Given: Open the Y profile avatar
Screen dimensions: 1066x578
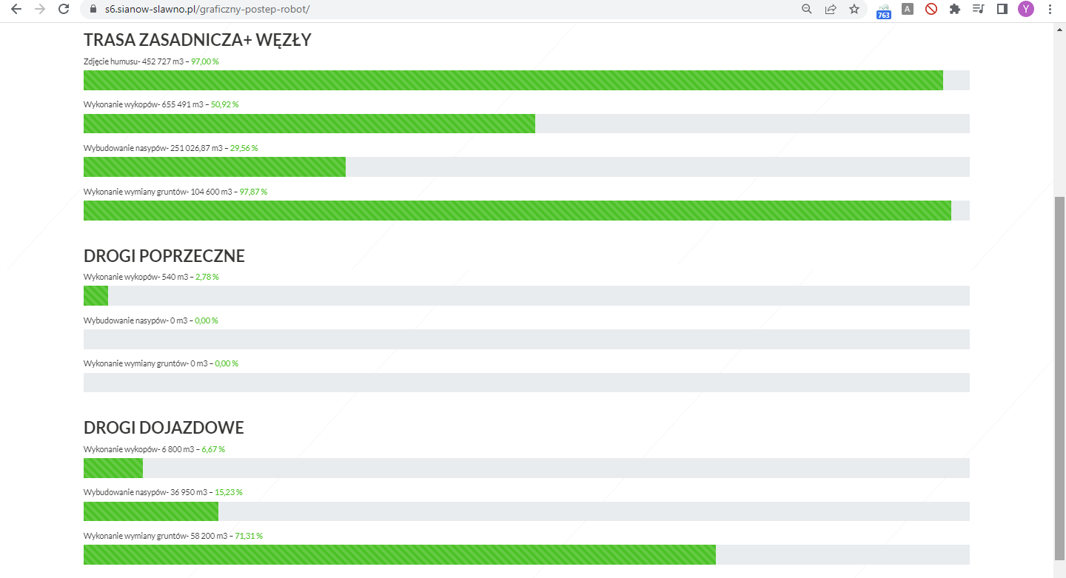Looking at the screenshot, I should [1026, 10].
